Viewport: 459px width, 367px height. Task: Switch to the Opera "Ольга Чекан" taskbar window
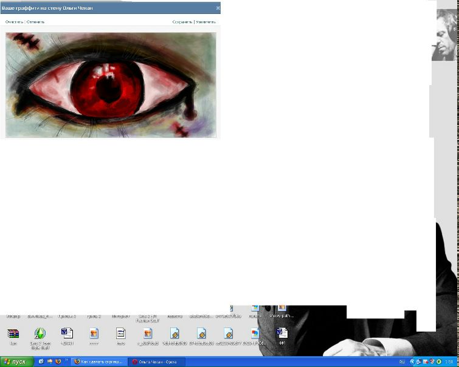(157, 362)
